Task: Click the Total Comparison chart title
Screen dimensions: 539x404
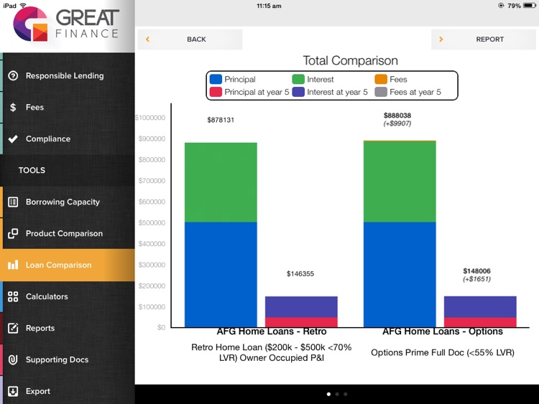Action: click(x=350, y=60)
